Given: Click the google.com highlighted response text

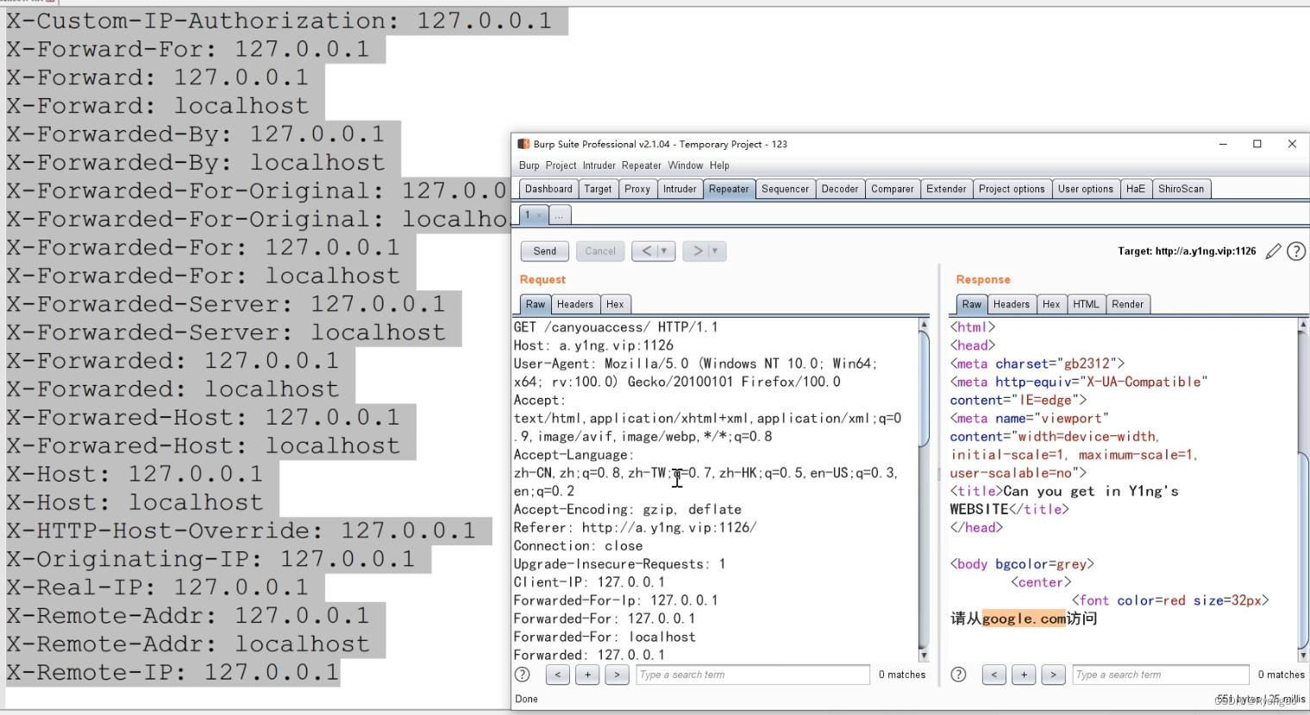Looking at the screenshot, I should (x=1024, y=619).
